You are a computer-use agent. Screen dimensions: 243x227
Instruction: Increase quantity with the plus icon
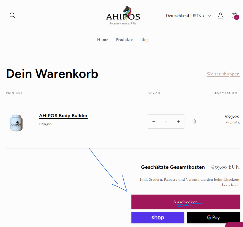coord(178,121)
